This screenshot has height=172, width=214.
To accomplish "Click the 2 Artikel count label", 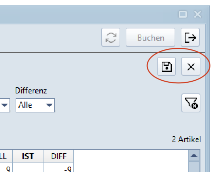I will click(x=186, y=139).
